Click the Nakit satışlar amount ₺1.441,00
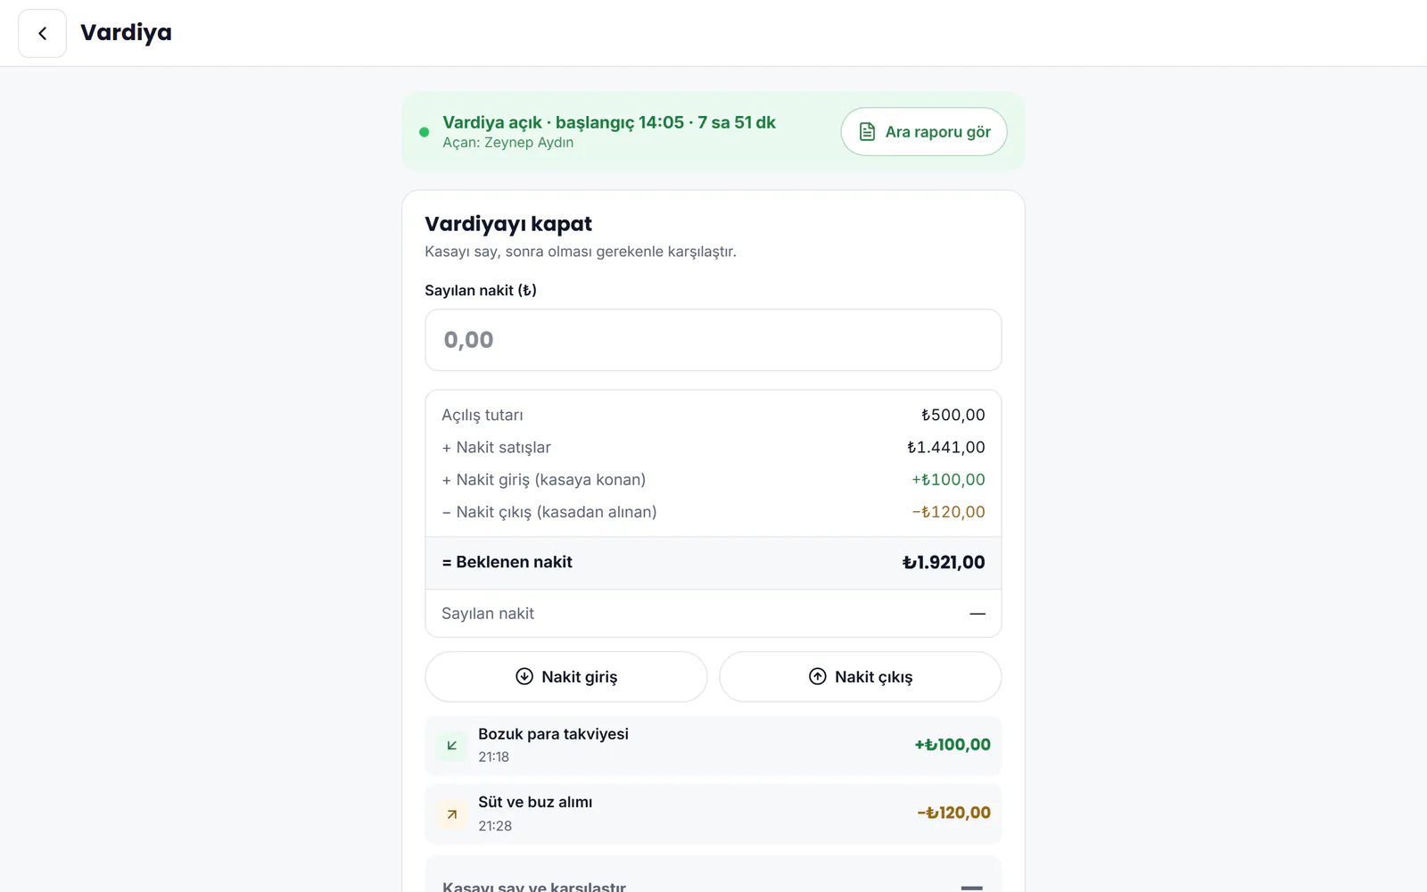 (946, 448)
